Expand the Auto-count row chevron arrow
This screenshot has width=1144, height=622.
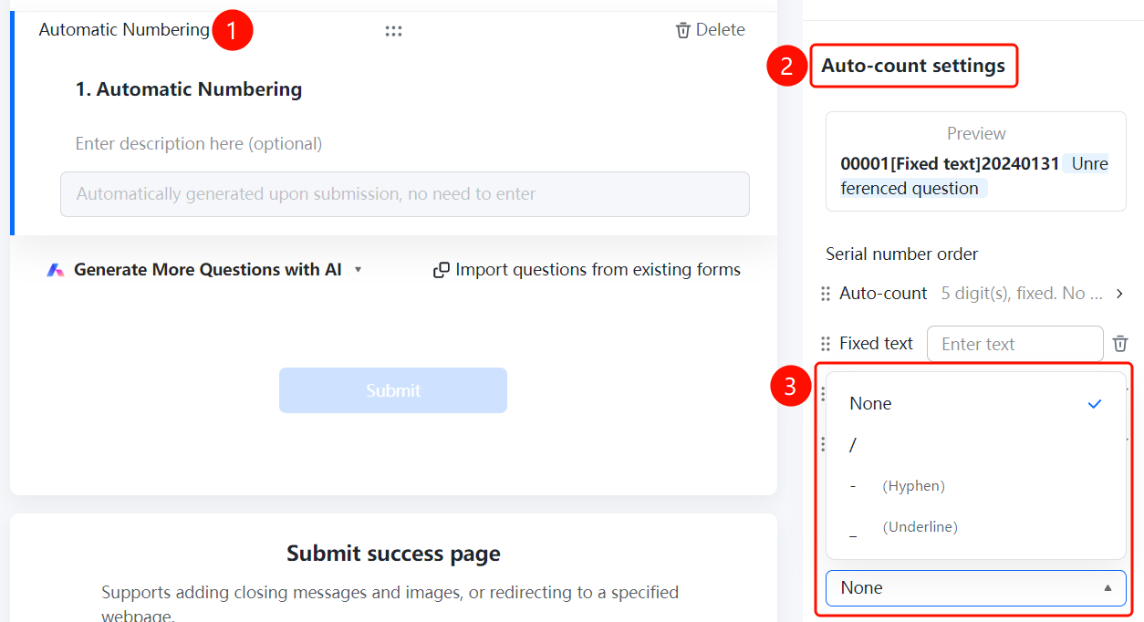click(x=1119, y=294)
